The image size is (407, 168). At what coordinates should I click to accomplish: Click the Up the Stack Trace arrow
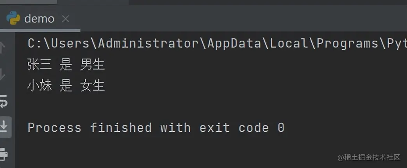click(x=3, y=48)
